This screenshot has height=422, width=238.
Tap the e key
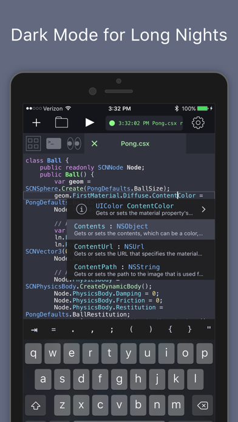[x=72, y=353]
